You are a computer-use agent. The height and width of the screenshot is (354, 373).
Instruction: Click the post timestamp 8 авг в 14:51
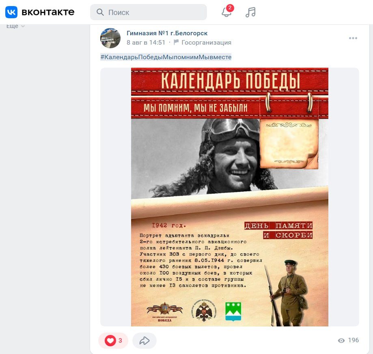pos(146,43)
